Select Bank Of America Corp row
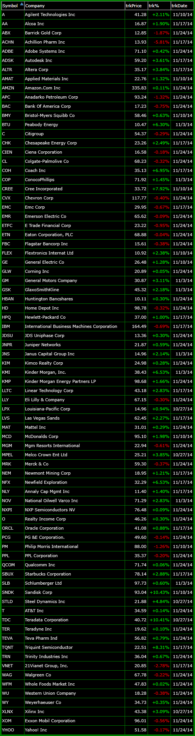 tap(97, 106)
